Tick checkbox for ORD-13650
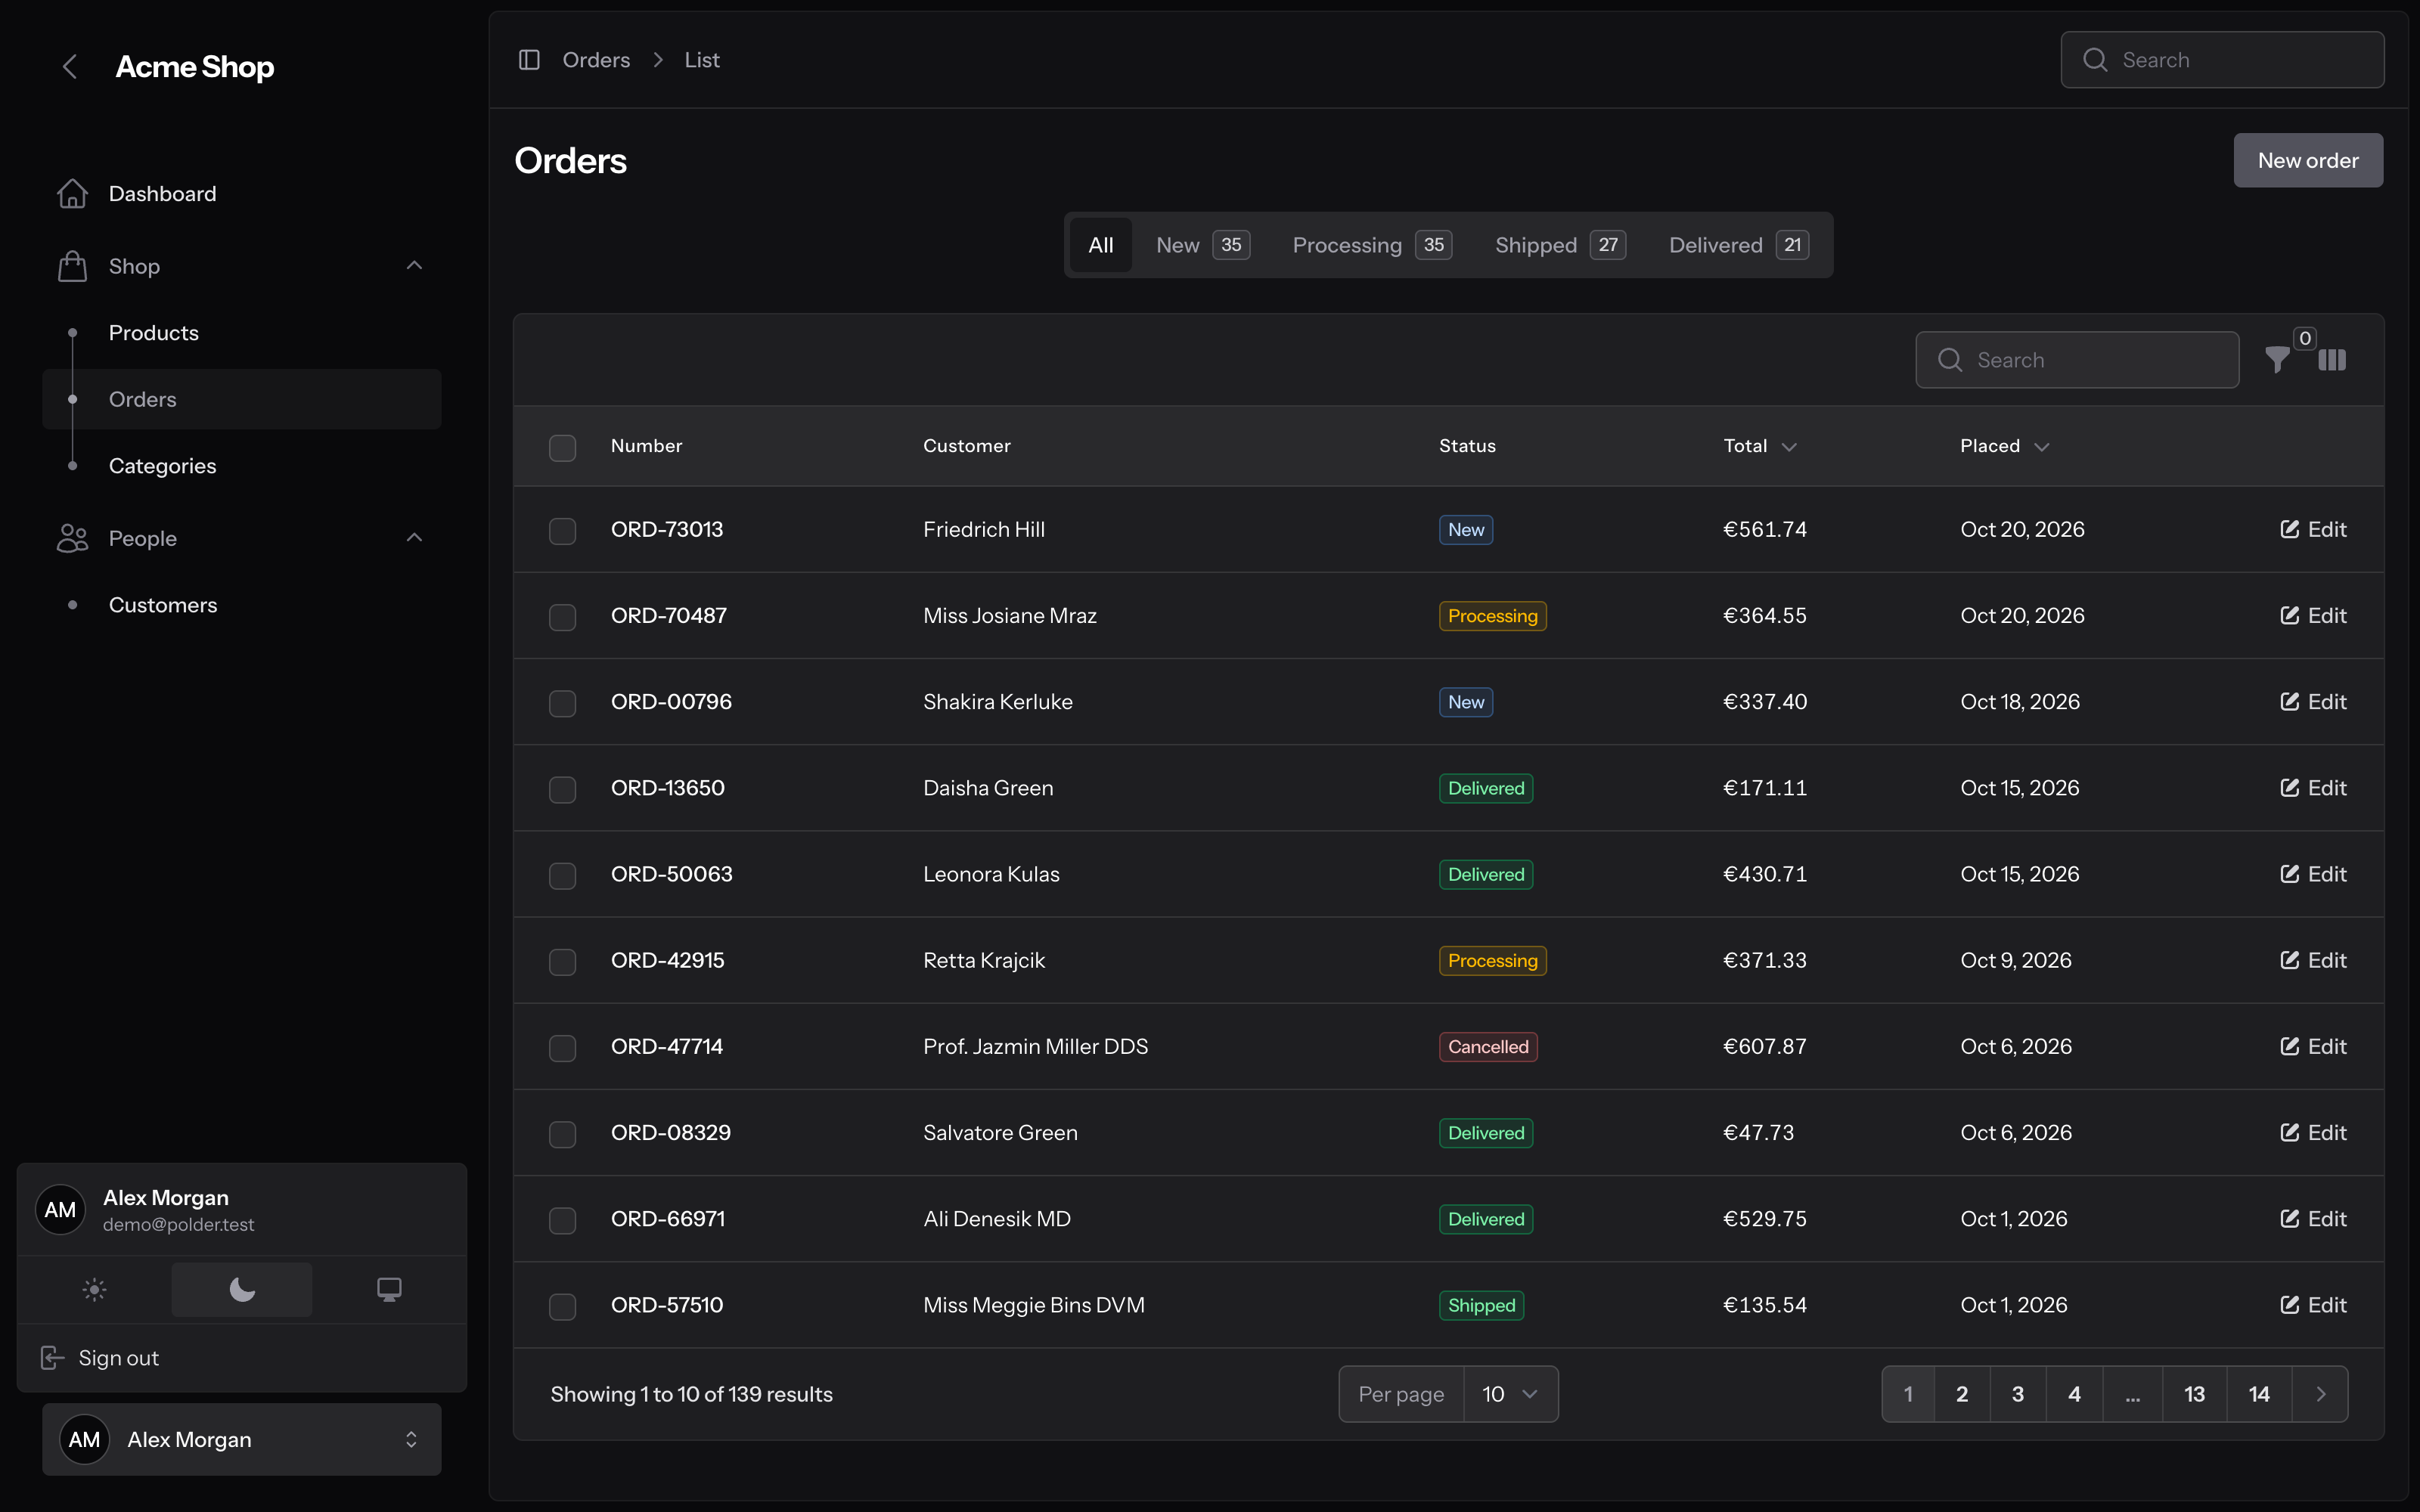The height and width of the screenshot is (1512, 2420). point(563,789)
